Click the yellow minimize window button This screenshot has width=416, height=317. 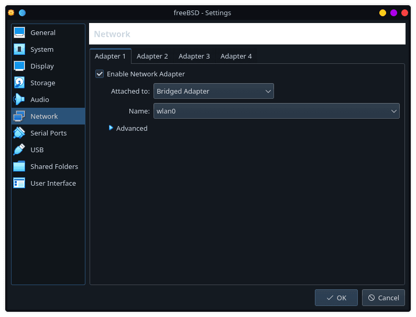382,13
